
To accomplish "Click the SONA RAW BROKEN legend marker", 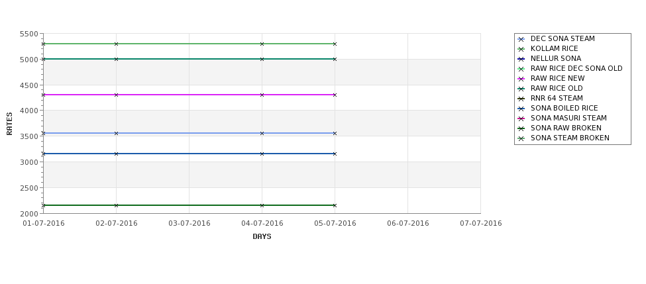I will click(x=521, y=128).
